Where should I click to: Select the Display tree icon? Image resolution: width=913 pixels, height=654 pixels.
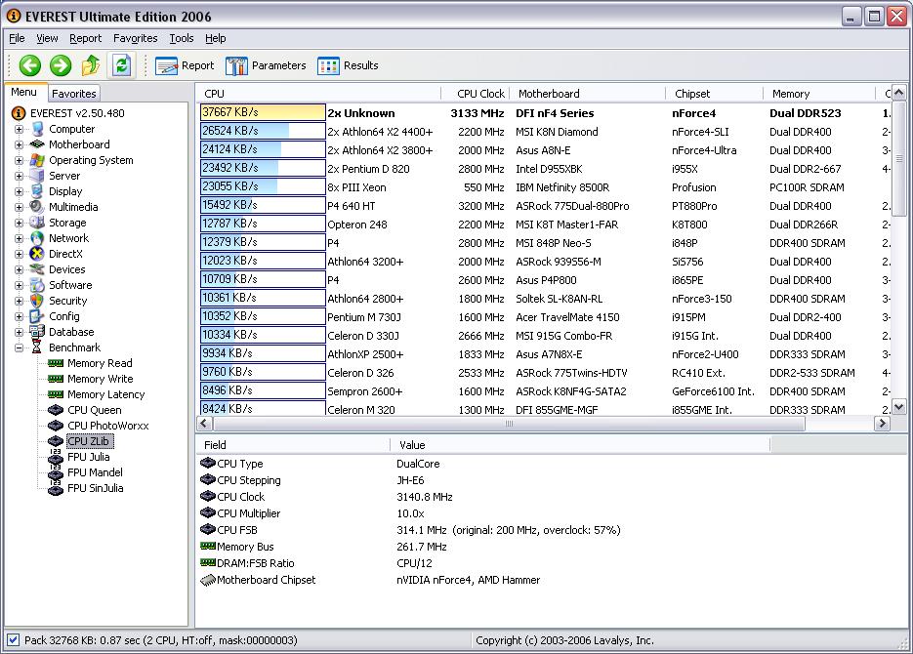coord(37,191)
